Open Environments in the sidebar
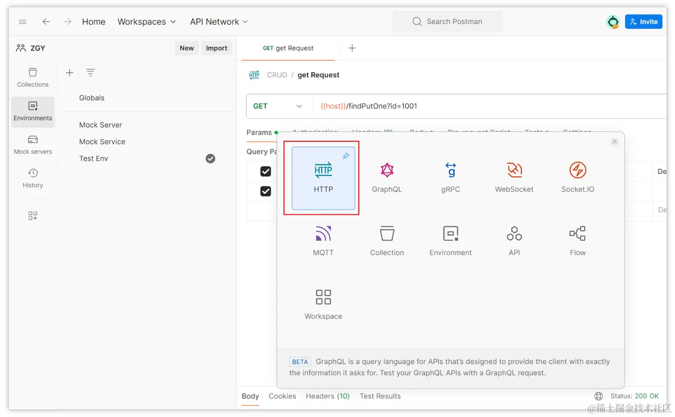 click(x=33, y=111)
